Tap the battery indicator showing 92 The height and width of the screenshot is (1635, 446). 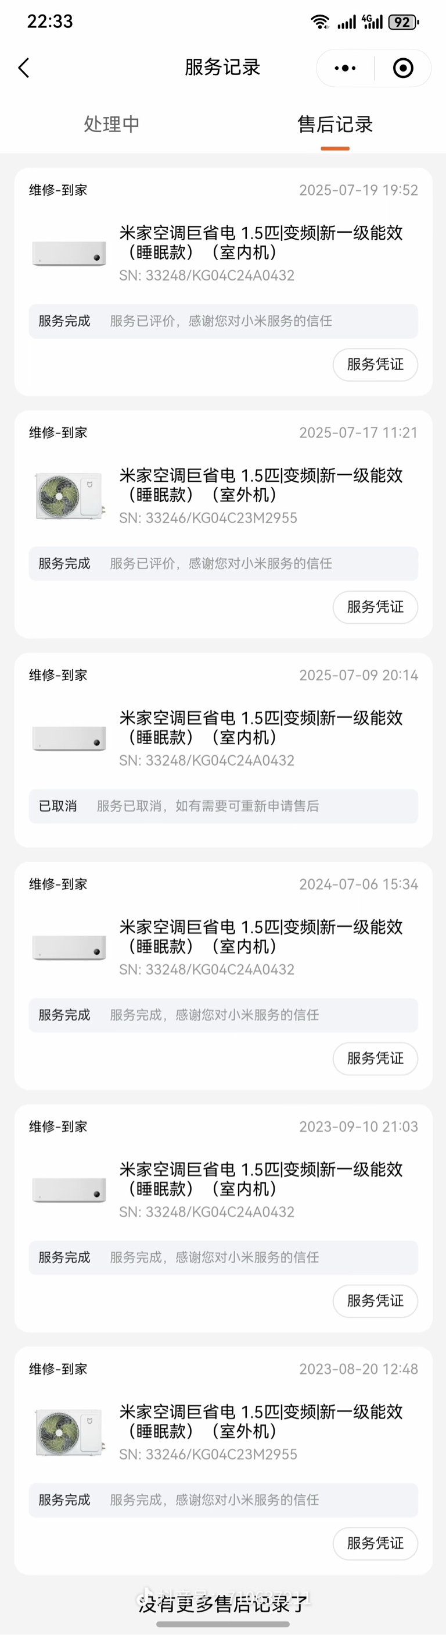click(x=404, y=22)
